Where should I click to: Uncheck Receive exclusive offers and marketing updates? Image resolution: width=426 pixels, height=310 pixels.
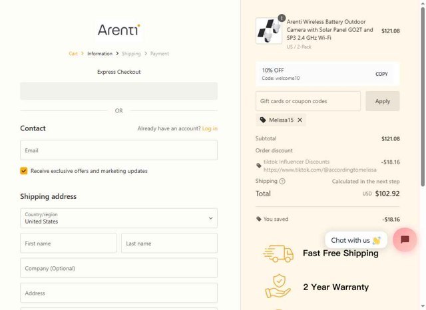(x=24, y=171)
